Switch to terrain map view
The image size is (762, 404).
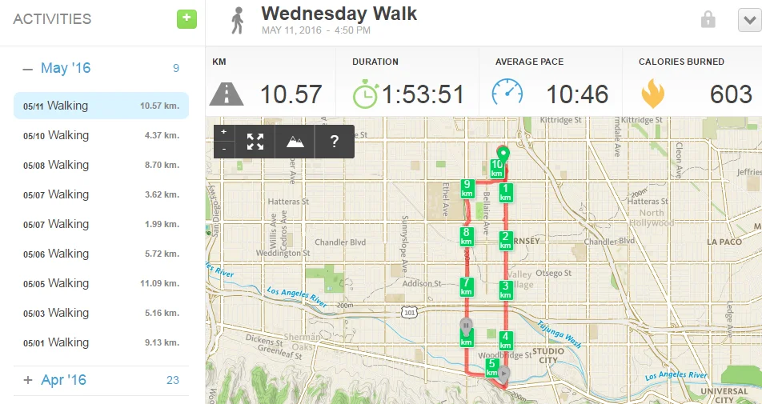coord(295,142)
